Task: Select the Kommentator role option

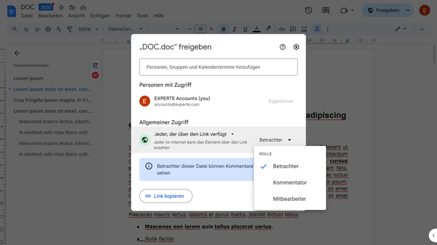Action: tap(290, 183)
